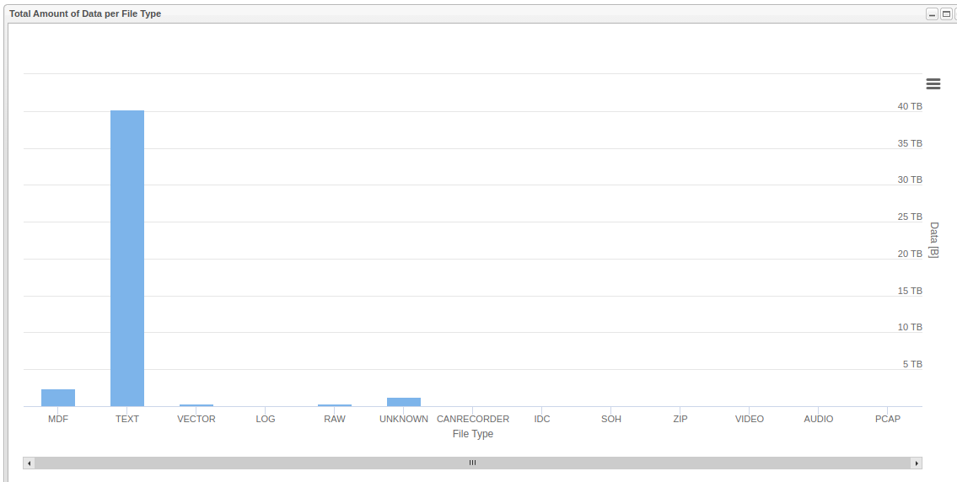
Task: Click the VIDEO axis label
Action: tap(750, 419)
